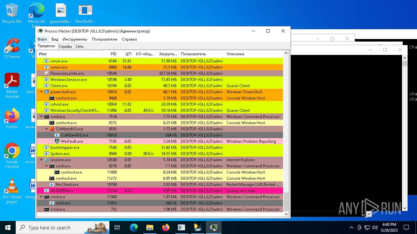417x234 pixels.
Task: Open Google Chrome desktop shortcut
Action: click(12, 156)
